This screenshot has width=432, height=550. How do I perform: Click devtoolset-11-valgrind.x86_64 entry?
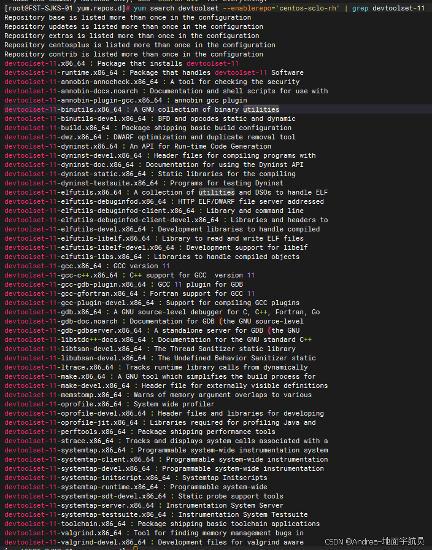[x=154, y=533]
